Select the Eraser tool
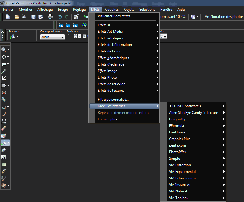The height and width of the screenshot is (202, 244). 4,150
